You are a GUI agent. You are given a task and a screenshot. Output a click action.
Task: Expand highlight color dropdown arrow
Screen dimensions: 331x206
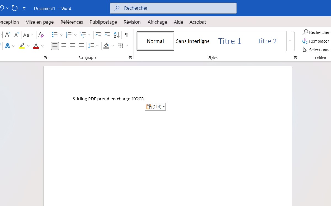click(28, 46)
